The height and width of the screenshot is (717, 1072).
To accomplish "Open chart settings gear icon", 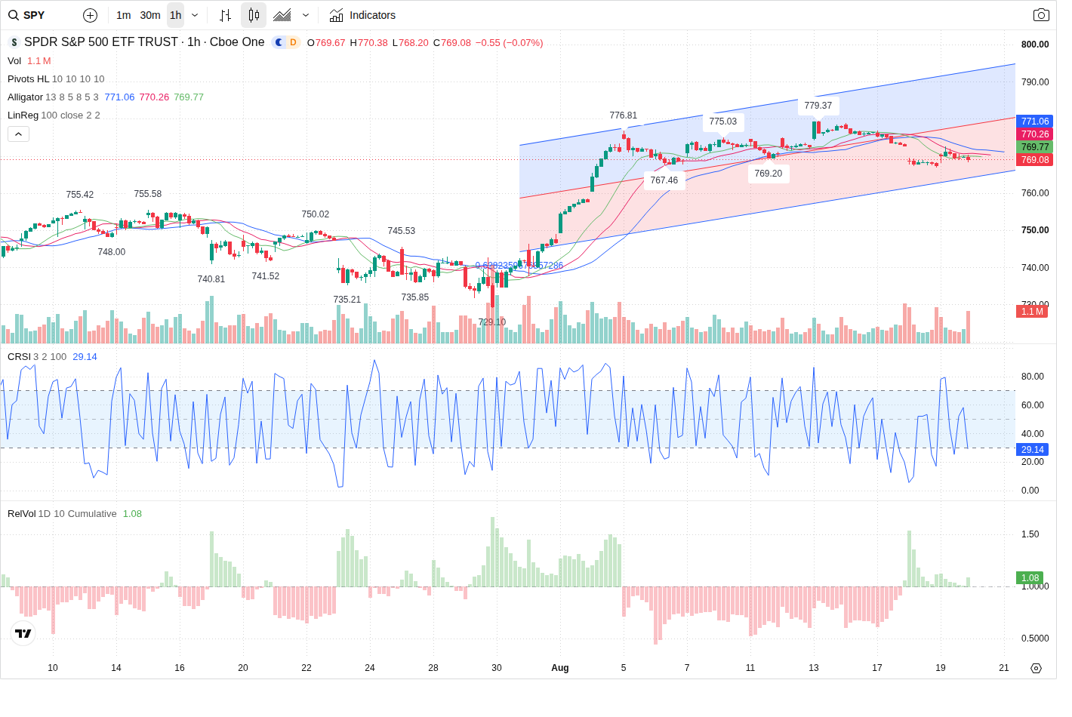I will click(x=1036, y=668).
